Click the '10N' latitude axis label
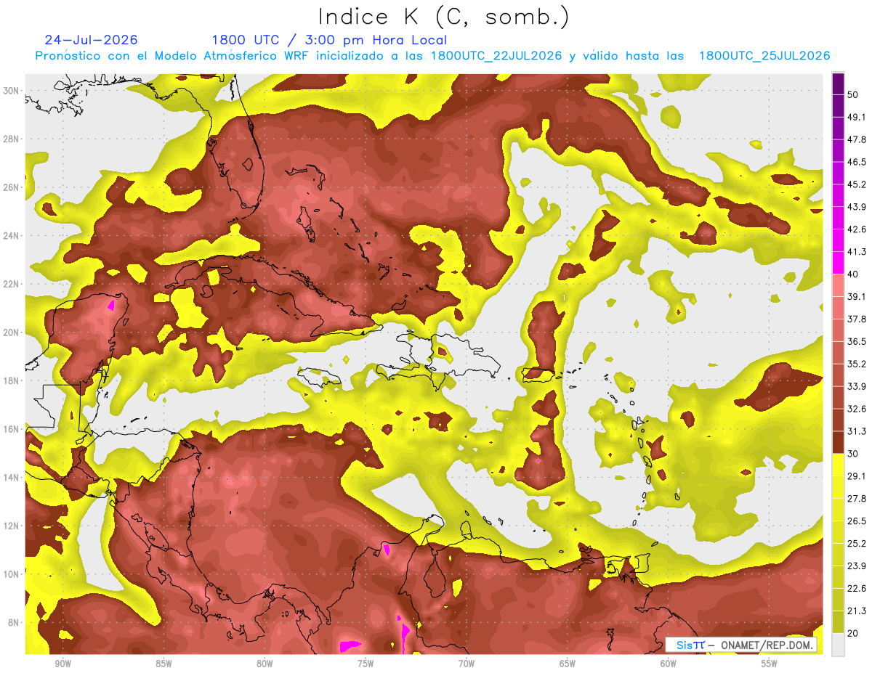The width and height of the screenshot is (872, 673). (x=11, y=574)
